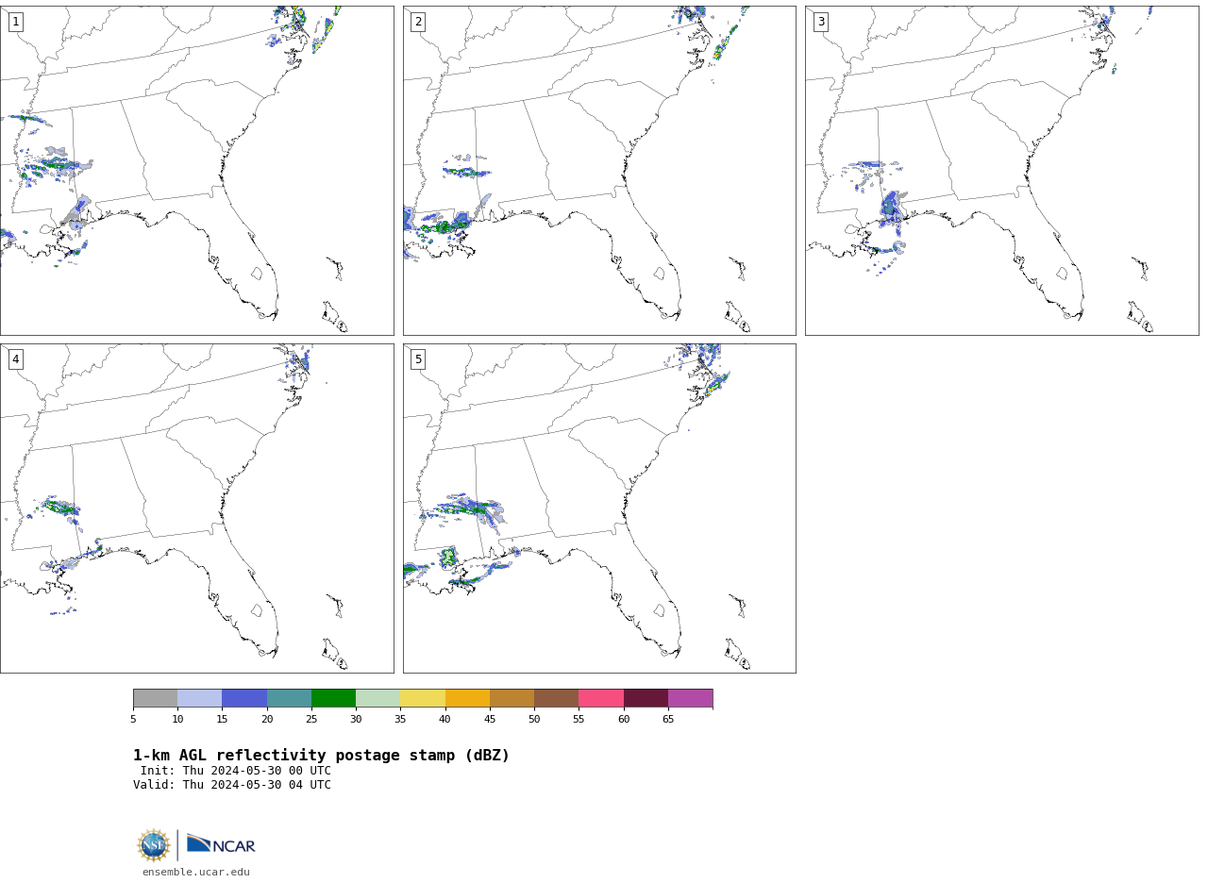Click the panel number label 2
The width and height of the screenshot is (1208, 883).
pyautogui.click(x=418, y=22)
